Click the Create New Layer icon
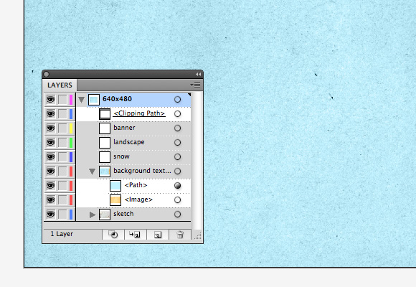 (x=158, y=235)
